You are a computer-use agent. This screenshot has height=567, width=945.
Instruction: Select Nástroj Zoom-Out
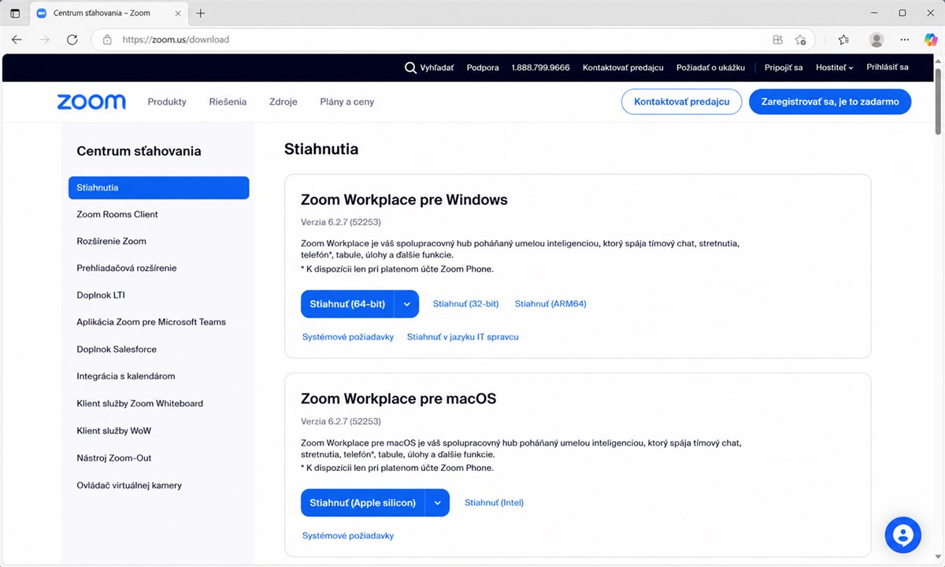[114, 458]
